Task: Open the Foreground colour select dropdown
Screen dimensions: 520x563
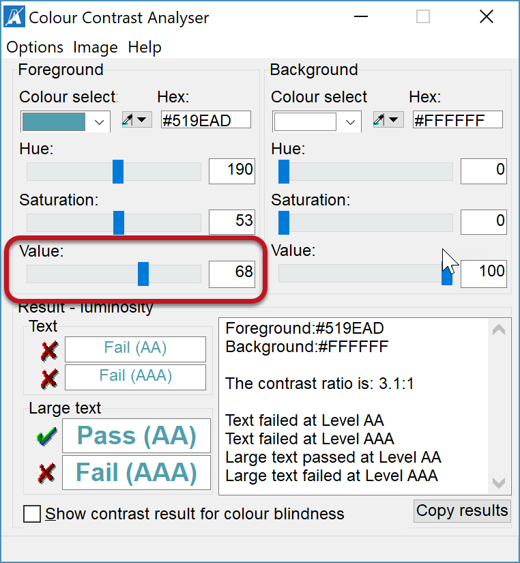Action: coord(100,121)
